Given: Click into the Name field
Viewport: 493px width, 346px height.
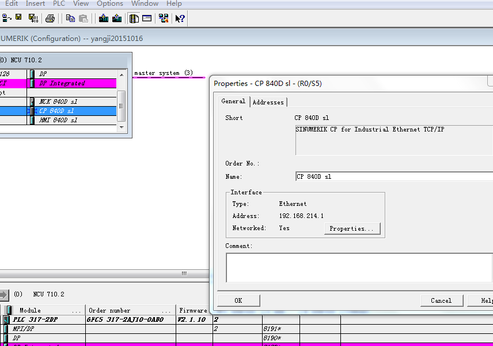Looking at the screenshot, I should click(x=394, y=176).
